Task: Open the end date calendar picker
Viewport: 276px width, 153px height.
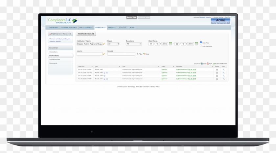Action: 196,44
